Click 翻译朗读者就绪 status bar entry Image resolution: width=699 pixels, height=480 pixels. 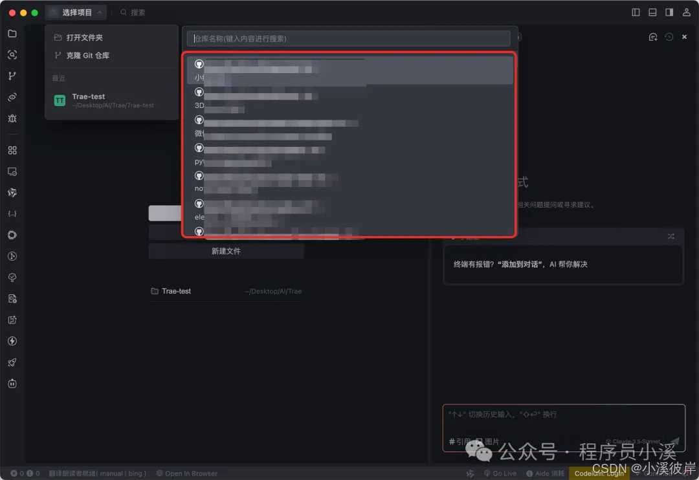pos(97,474)
